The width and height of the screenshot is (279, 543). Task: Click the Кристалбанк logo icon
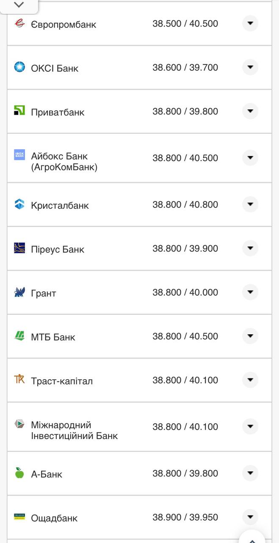click(x=19, y=204)
